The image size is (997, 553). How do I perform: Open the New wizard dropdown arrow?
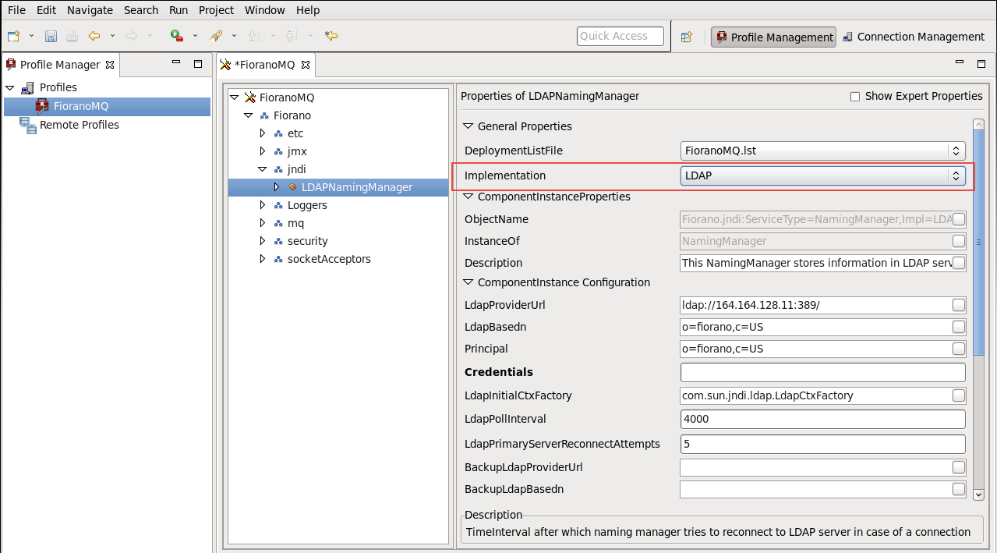point(31,36)
